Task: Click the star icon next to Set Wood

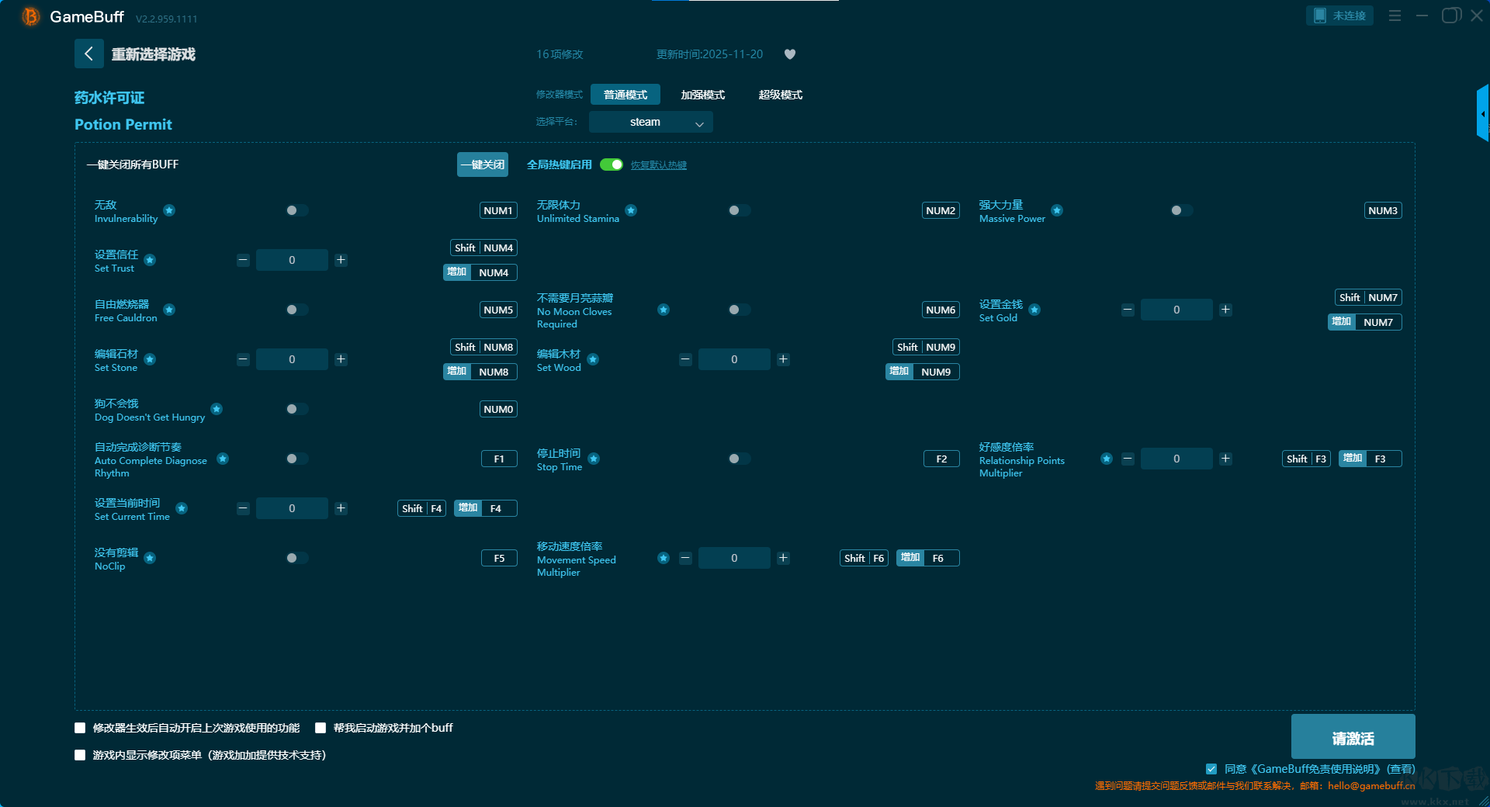Action: [x=593, y=359]
